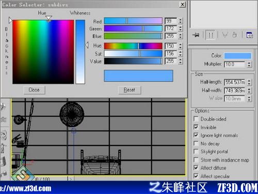258x194 pixels.
Task: Click the time slider next-frame arrow
Action: point(71,179)
